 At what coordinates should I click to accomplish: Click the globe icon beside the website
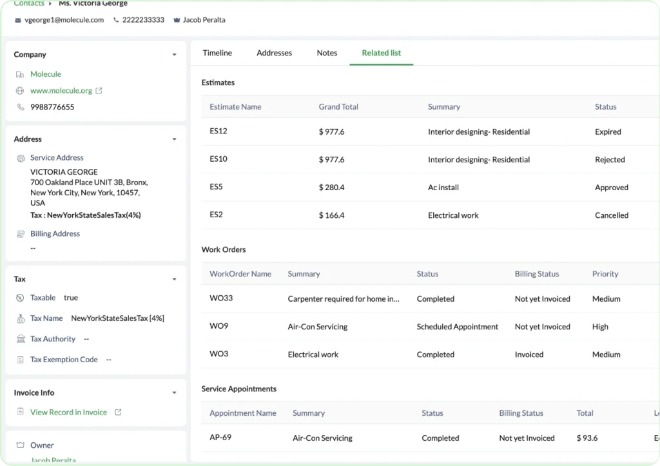click(20, 91)
